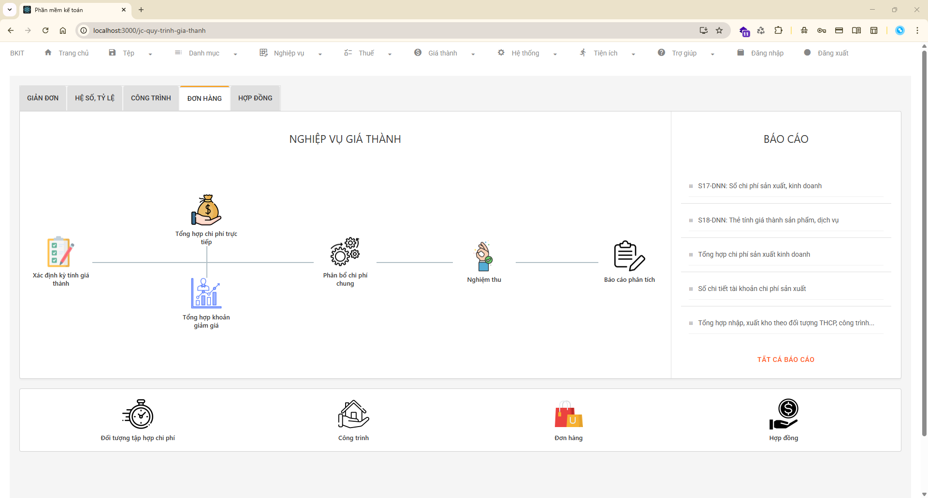
Task: Open the browser tab search dropdown
Action: 10,10
